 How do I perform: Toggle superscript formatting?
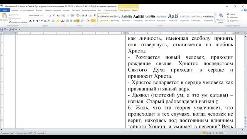click(49, 21)
